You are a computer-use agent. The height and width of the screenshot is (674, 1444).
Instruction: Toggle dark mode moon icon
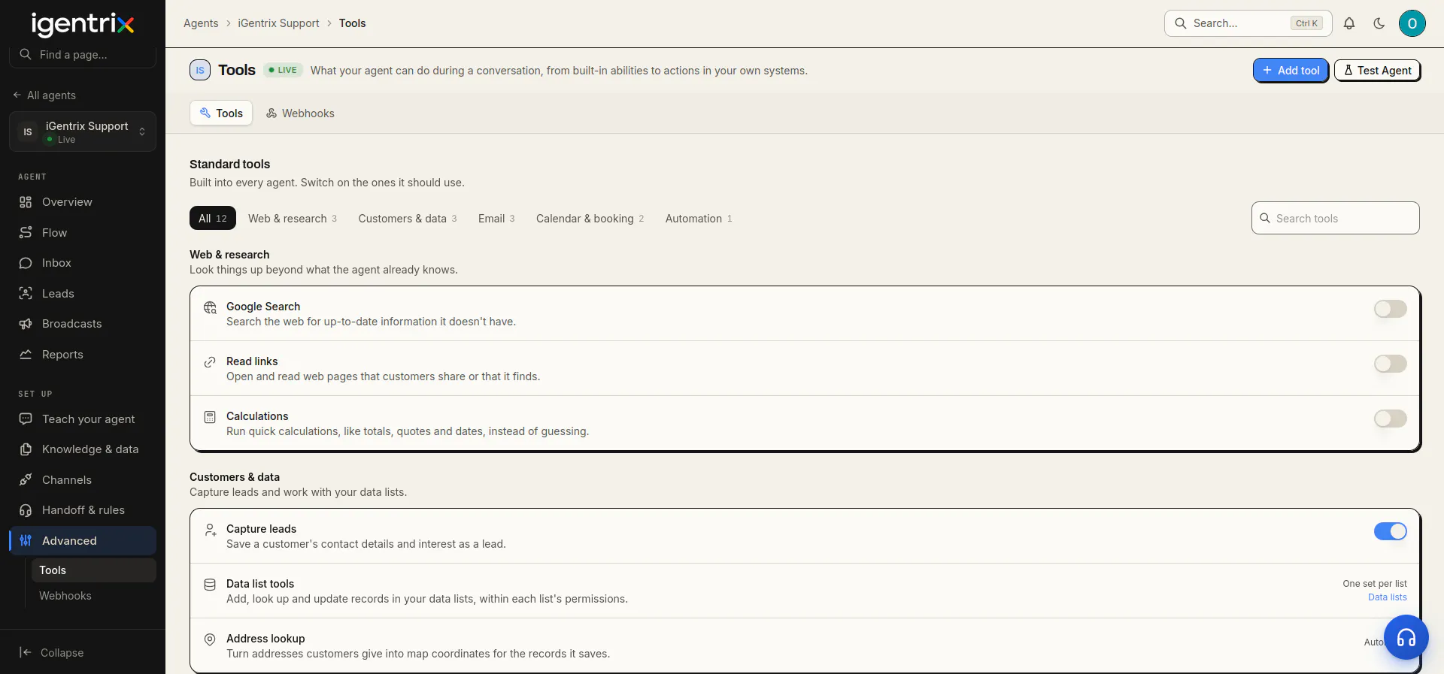[1379, 23]
